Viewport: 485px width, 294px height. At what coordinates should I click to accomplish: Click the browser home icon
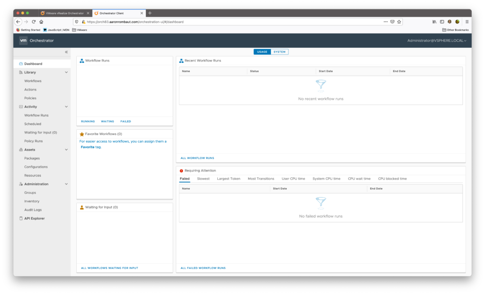[41, 22]
